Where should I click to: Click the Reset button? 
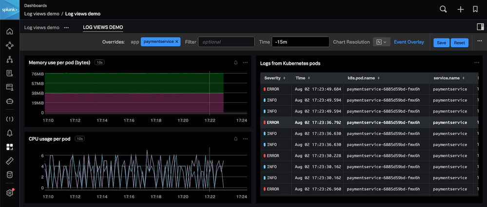(459, 42)
